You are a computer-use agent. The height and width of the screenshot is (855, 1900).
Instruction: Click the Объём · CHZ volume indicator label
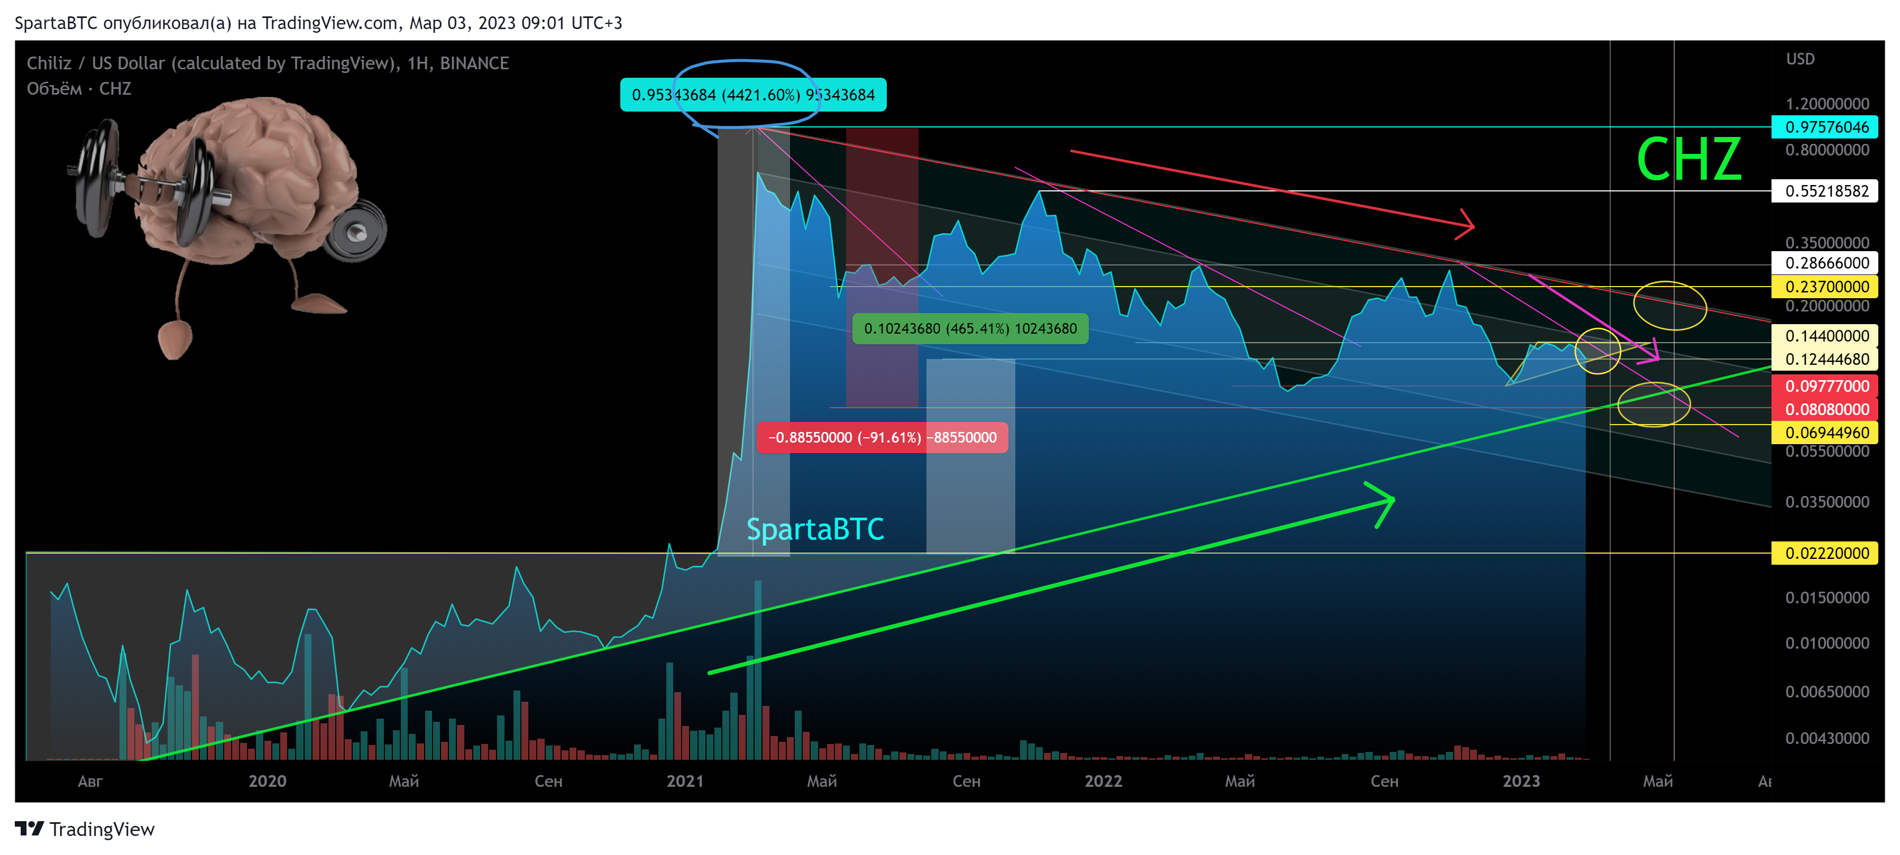coord(79,88)
